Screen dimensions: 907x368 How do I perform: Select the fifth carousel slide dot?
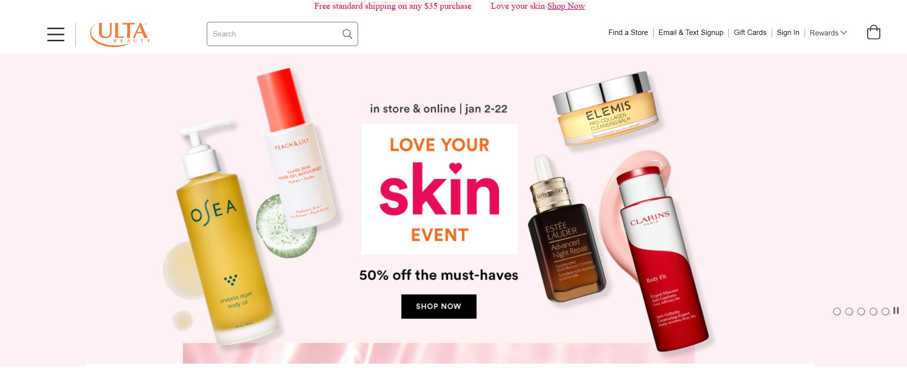(885, 312)
